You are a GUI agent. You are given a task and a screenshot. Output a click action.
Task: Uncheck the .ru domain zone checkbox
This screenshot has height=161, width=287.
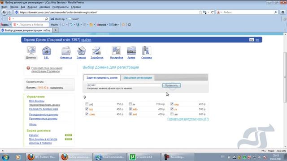point(172,109)
